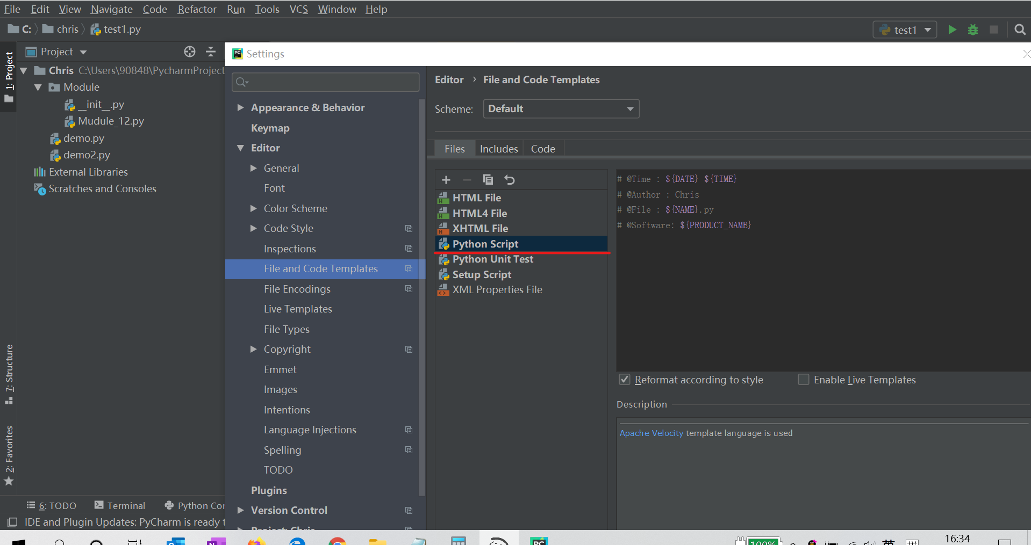
Task: Open the Windows Start menu
Action: pyautogui.click(x=19, y=541)
